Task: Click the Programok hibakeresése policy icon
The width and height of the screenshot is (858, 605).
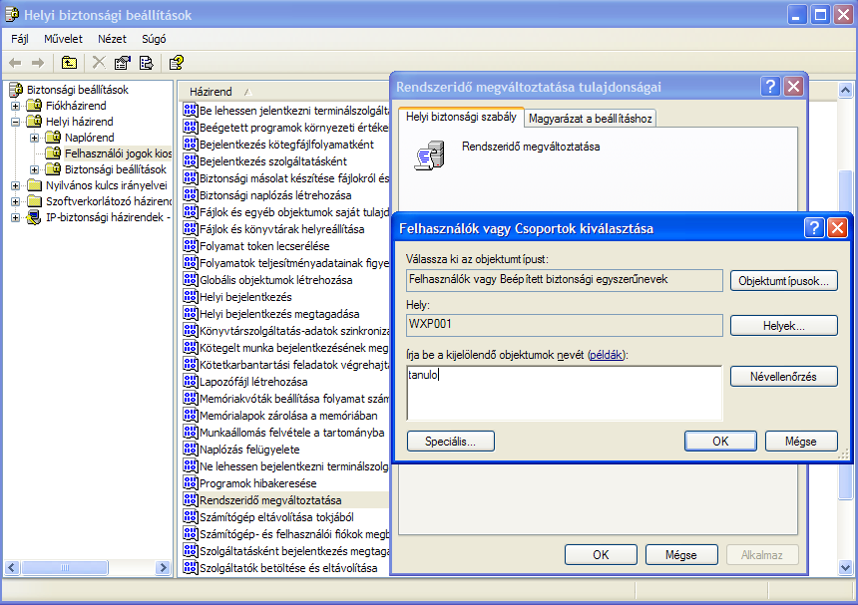Action: pyautogui.click(x=191, y=483)
